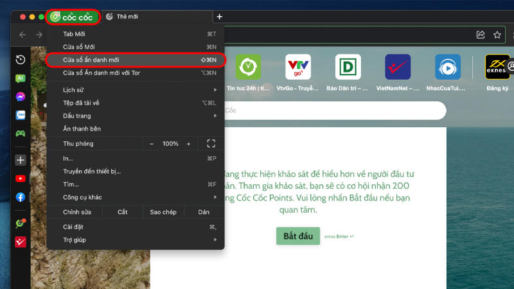Screen dimensions: 514x289
Task: Click the Cốc Cốc search box
Action: [x=334, y=110]
